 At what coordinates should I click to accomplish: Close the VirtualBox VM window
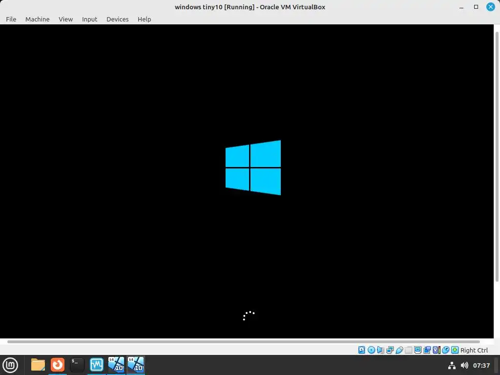point(490,7)
